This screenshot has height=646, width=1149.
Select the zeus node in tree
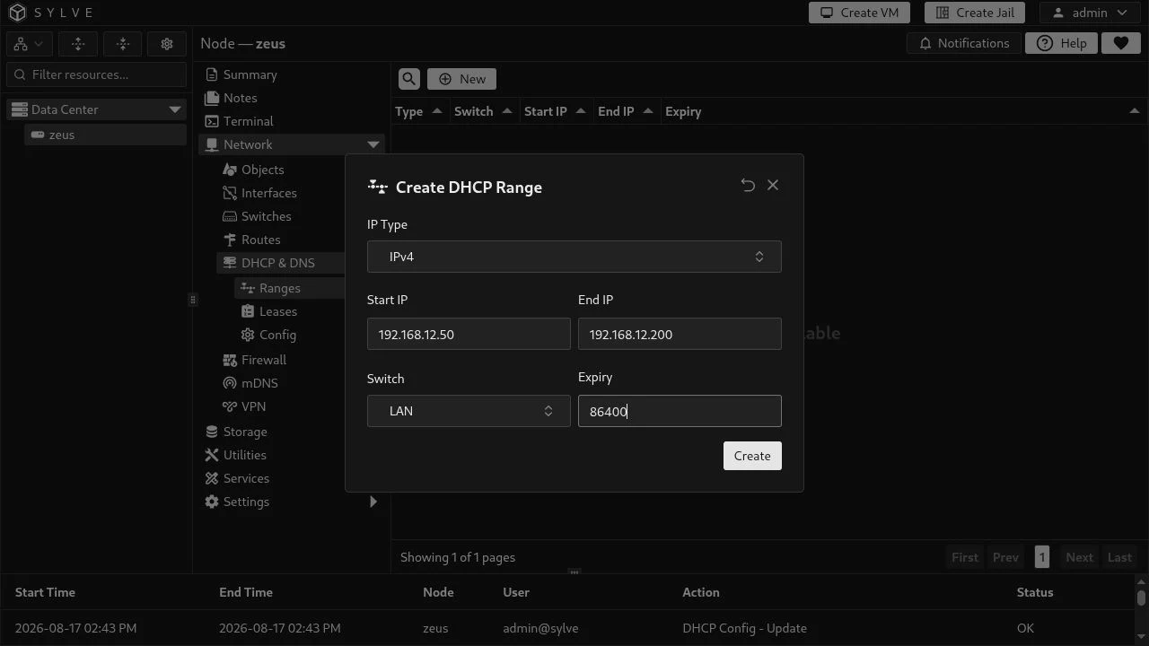tap(105, 135)
